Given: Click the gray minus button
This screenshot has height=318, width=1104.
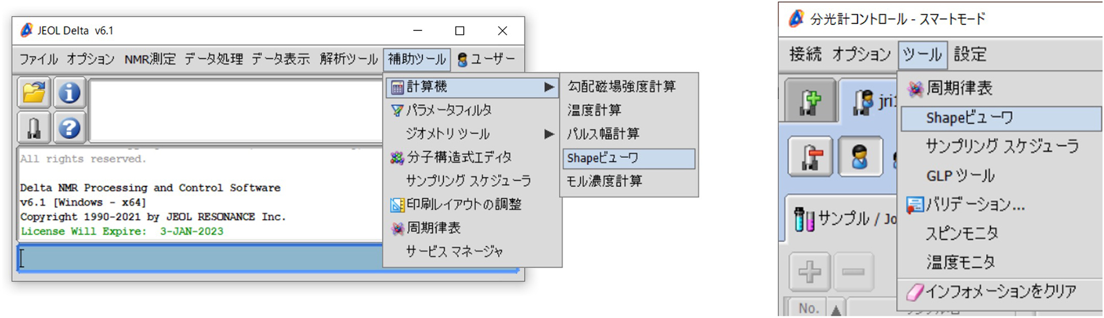Looking at the screenshot, I should (853, 272).
